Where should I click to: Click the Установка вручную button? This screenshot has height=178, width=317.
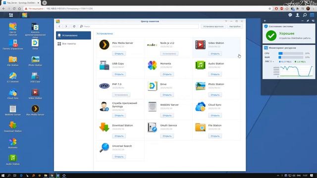point(213,26)
